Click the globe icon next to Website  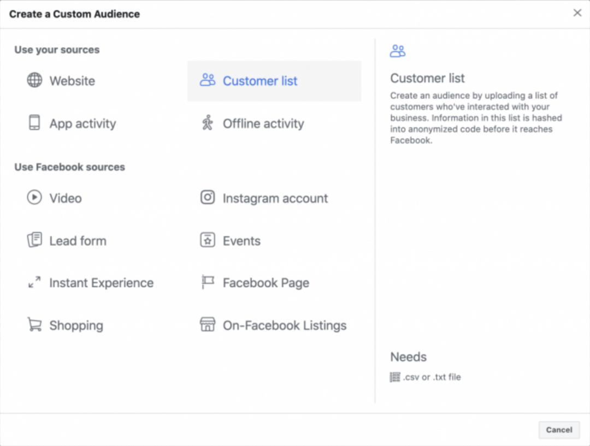pos(34,80)
